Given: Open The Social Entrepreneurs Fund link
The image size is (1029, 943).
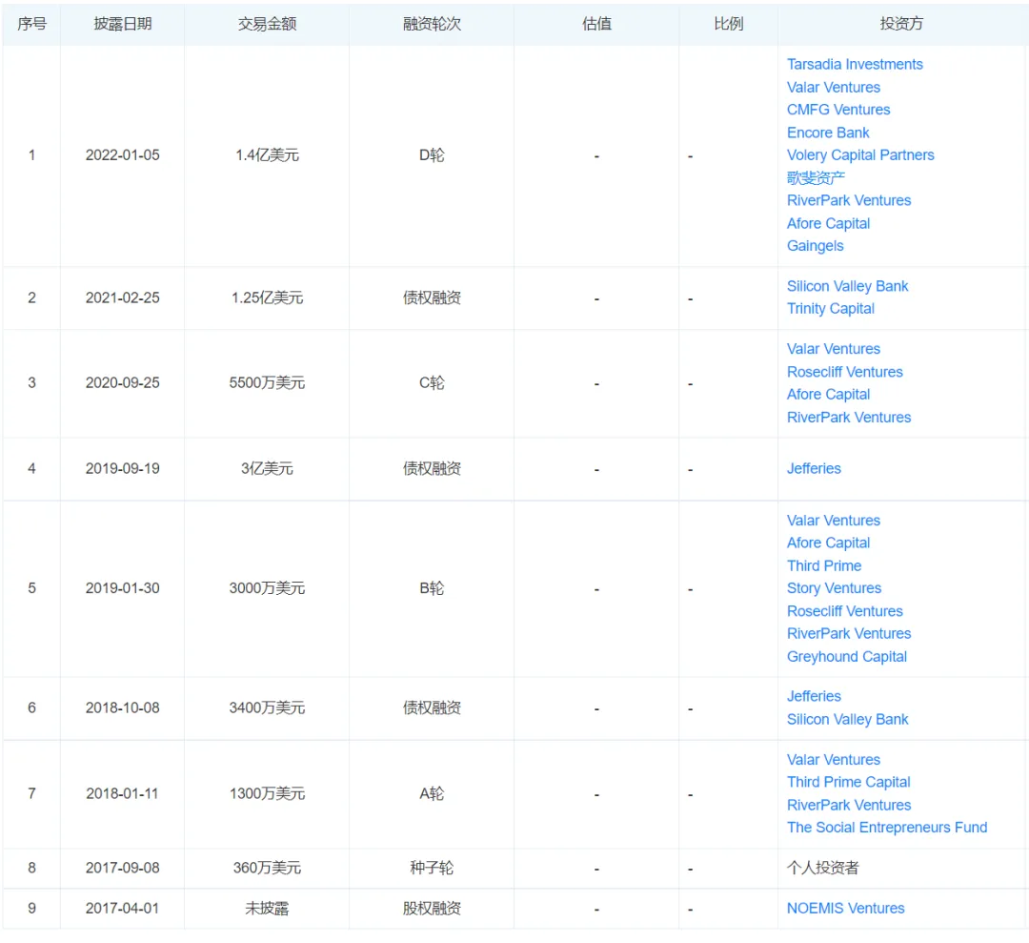Looking at the screenshot, I should coord(887,828).
